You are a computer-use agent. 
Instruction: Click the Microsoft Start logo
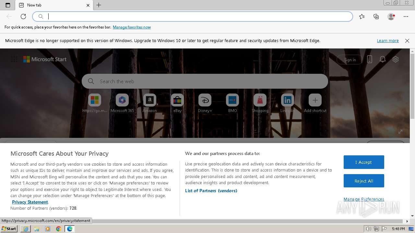(45, 59)
